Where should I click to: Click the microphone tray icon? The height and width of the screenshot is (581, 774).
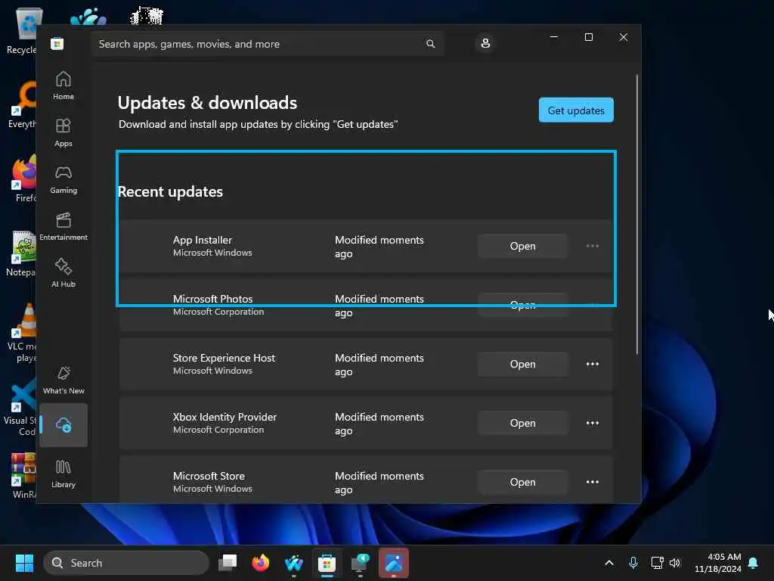point(633,563)
